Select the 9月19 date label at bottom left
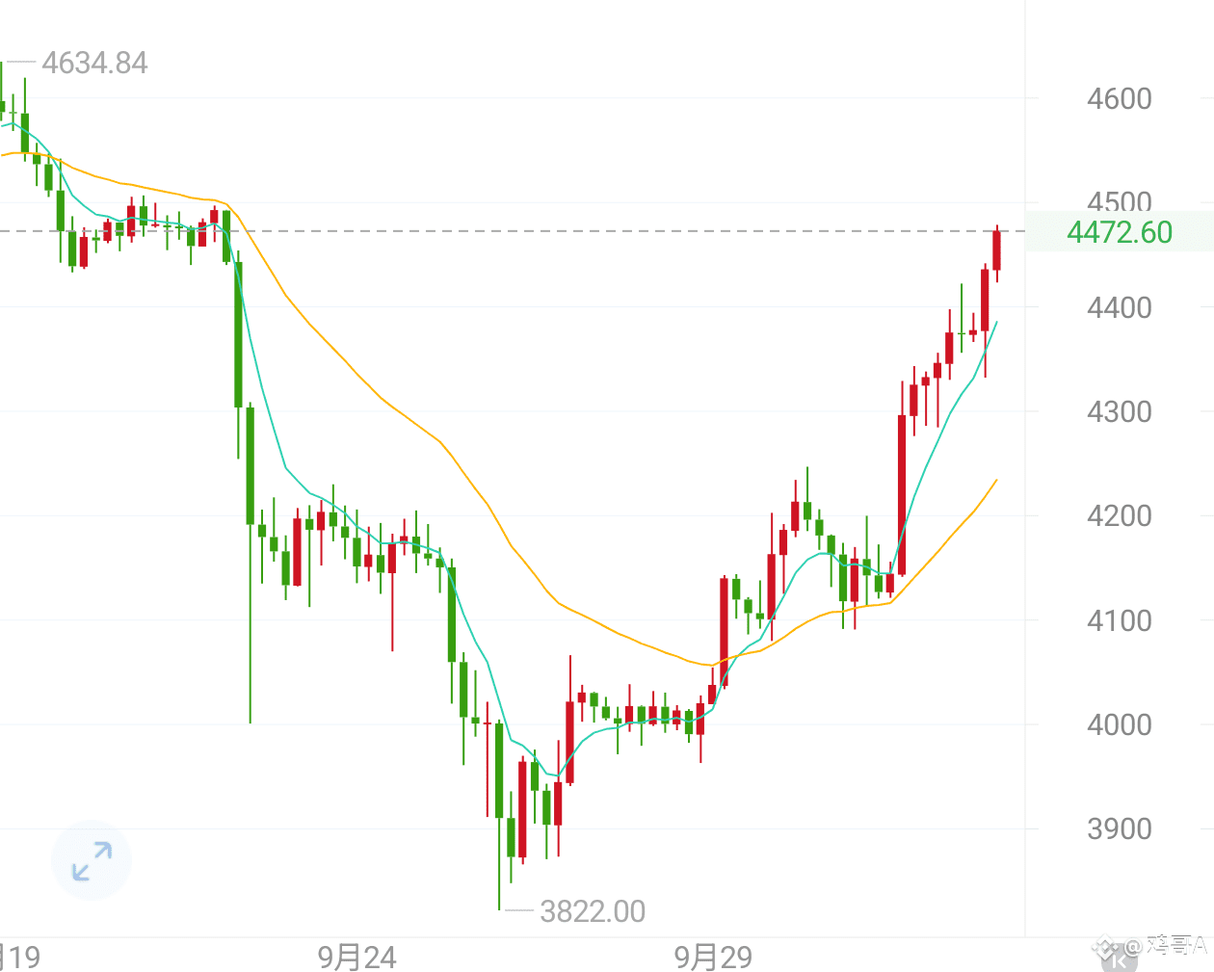The height and width of the screenshot is (972, 1214). coord(19,959)
